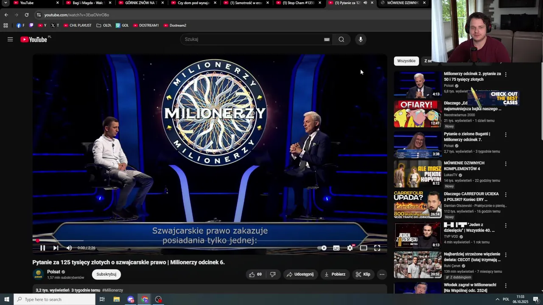Mute the player volume

(x=69, y=248)
